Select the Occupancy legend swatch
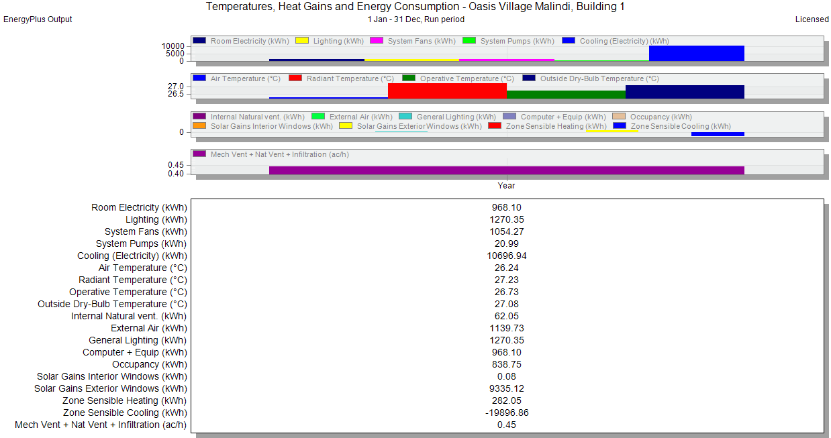Screen dimensions: 831x438 point(618,117)
